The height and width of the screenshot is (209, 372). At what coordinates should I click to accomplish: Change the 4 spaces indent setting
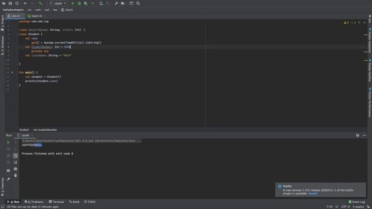point(358,207)
